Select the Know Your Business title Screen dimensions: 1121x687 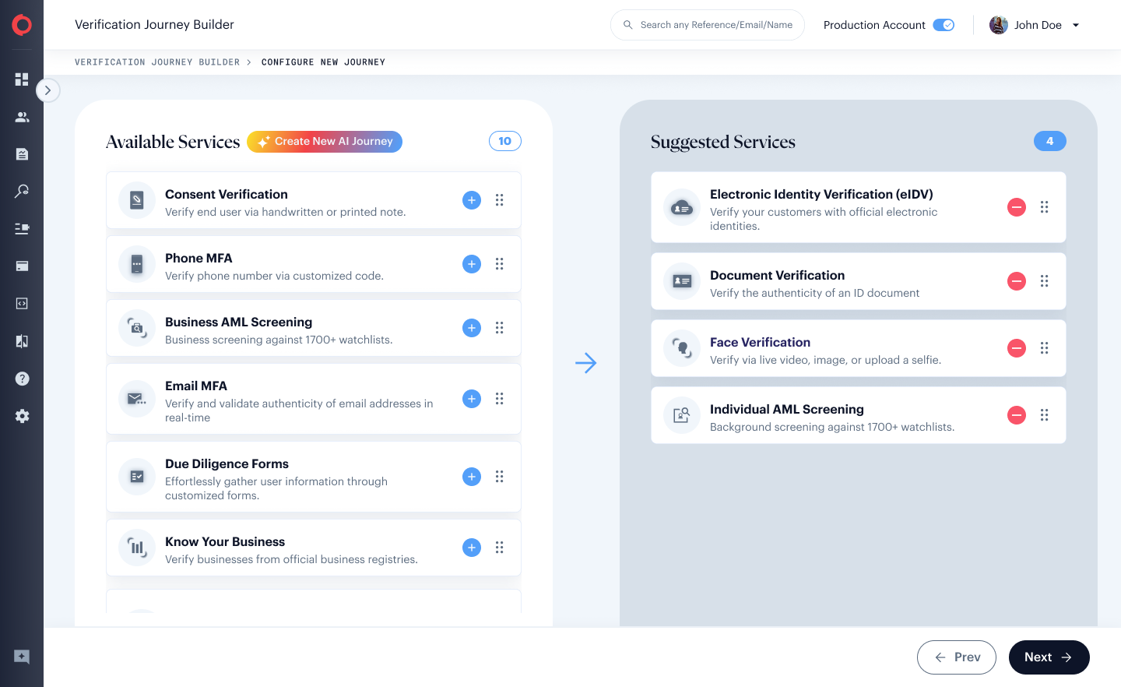click(225, 541)
